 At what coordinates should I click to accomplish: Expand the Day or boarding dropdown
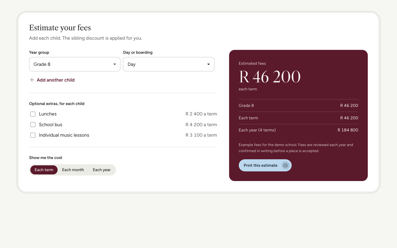pyautogui.click(x=169, y=64)
